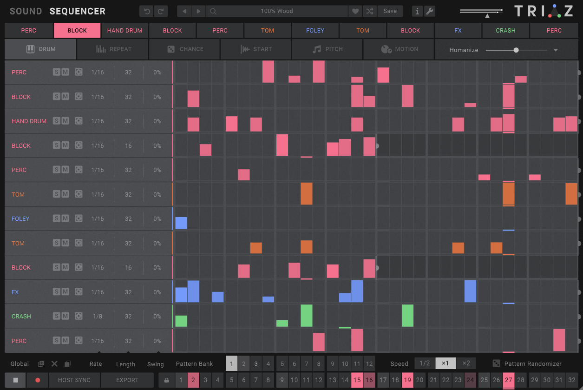
Task: Switch to the REPEAT tab
Action: coord(112,49)
